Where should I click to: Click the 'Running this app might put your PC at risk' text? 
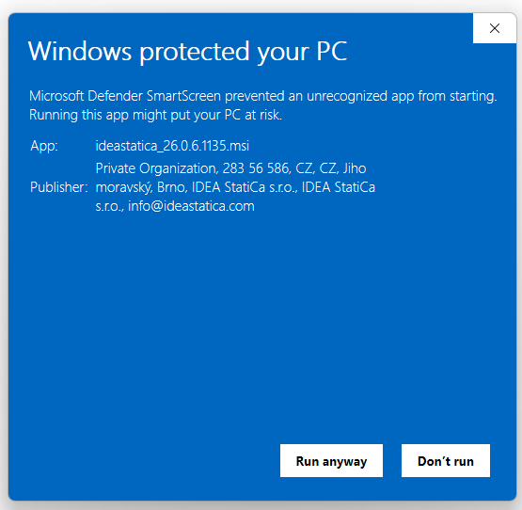click(155, 115)
